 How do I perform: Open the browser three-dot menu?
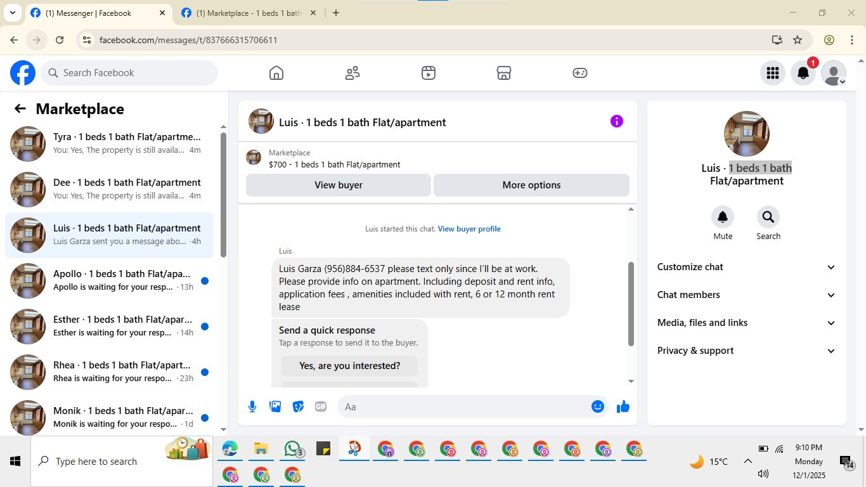(x=852, y=40)
